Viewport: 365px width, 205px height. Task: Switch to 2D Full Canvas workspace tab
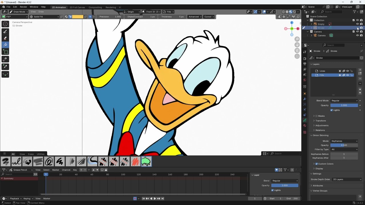77,7
